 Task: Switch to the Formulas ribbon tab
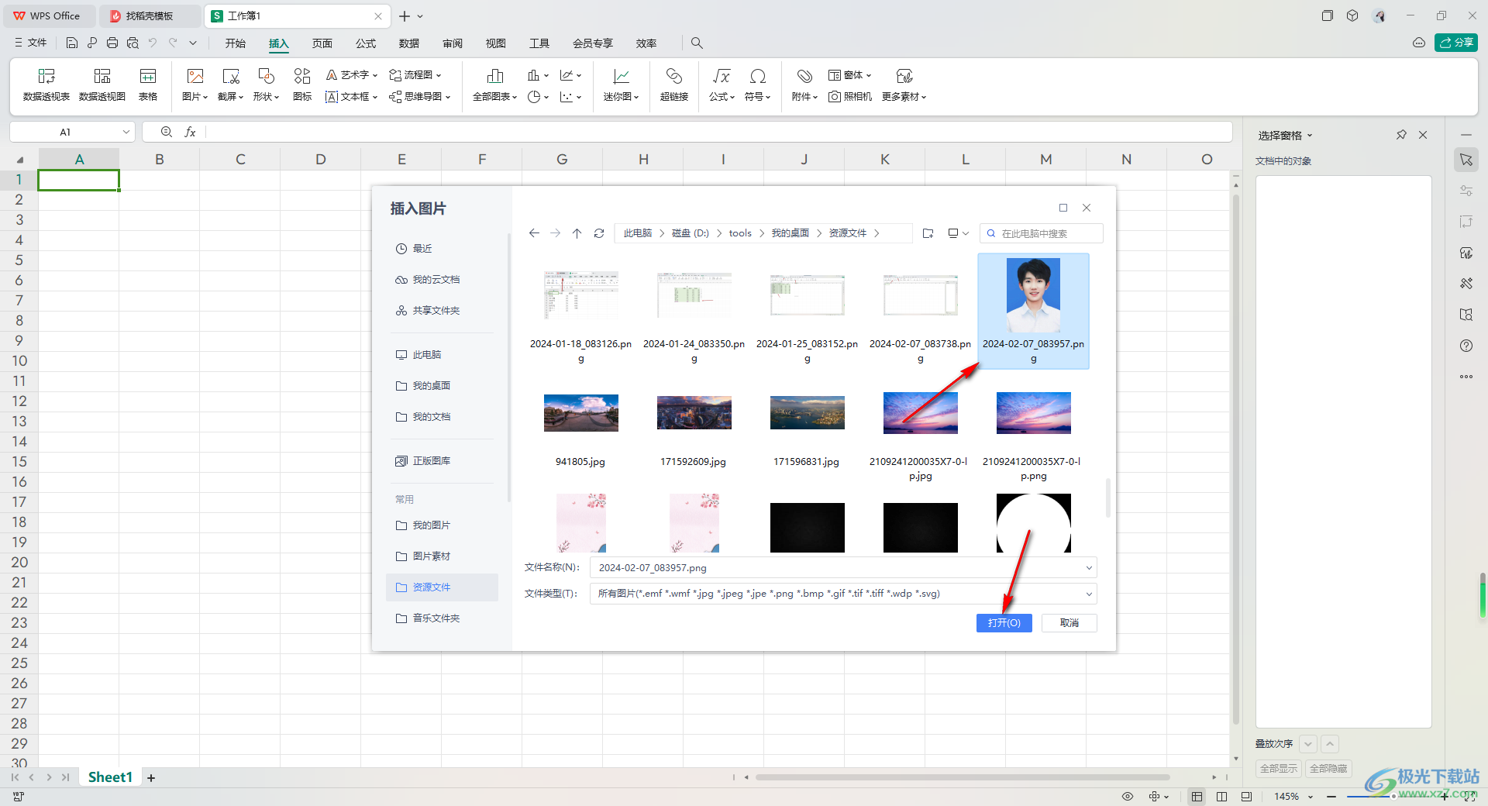tap(366, 43)
